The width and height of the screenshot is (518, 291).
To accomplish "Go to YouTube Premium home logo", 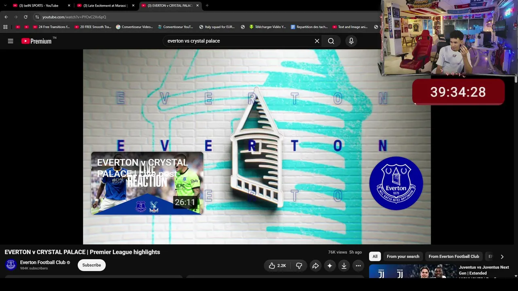I will pyautogui.click(x=37, y=41).
